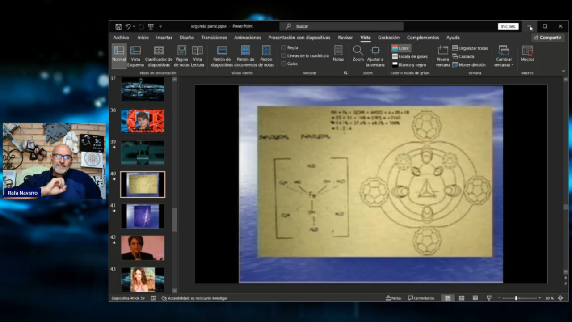The width and height of the screenshot is (572, 322).
Task: Fit slide to current window icon
Action: [x=560, y=298]
